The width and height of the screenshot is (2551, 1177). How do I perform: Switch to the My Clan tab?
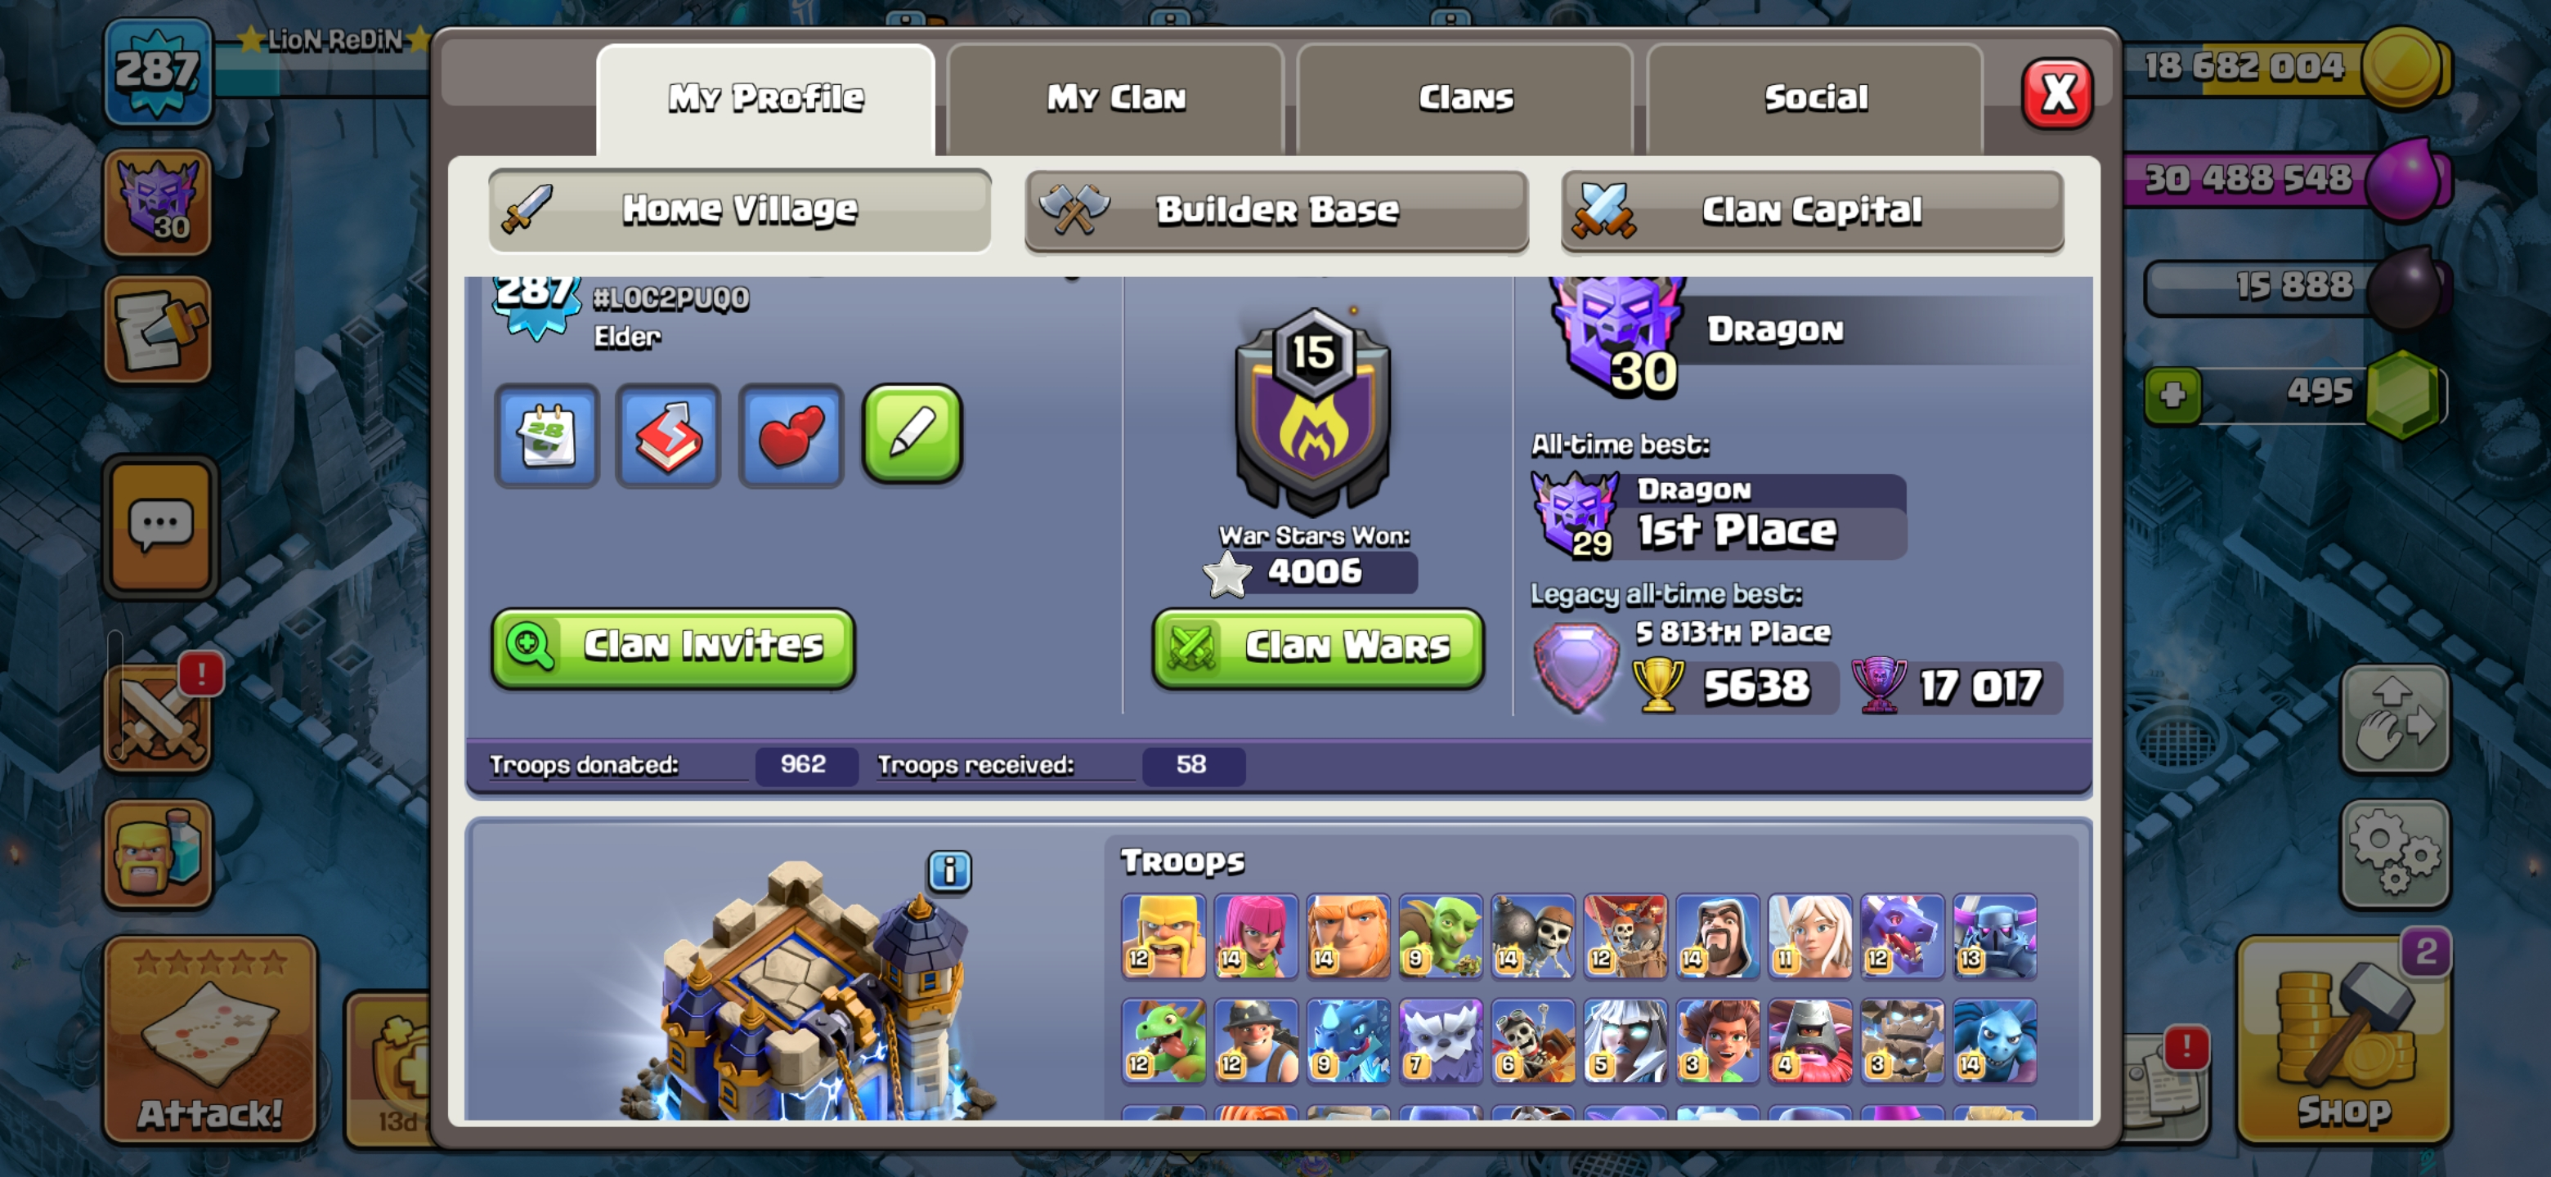1115,98
